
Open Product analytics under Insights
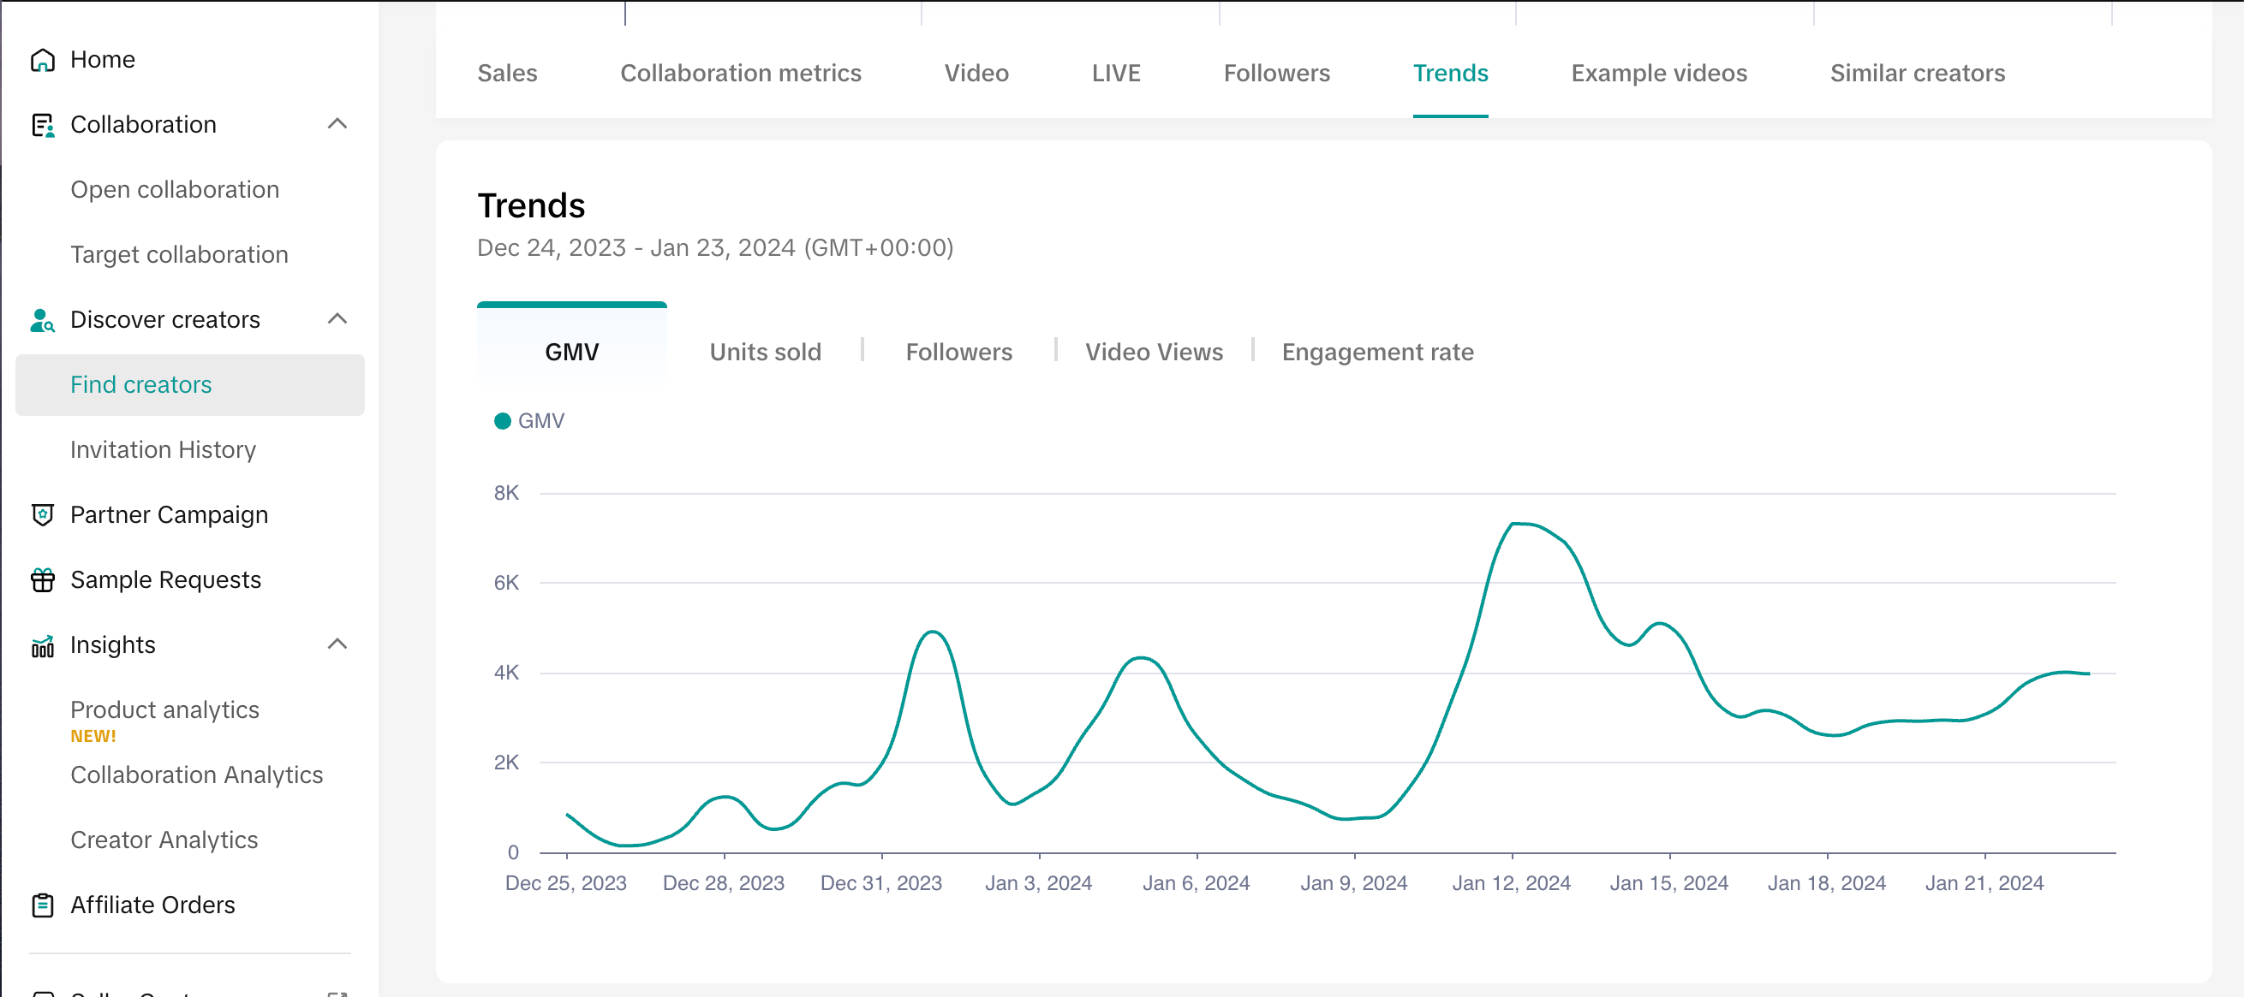(164, 709)
